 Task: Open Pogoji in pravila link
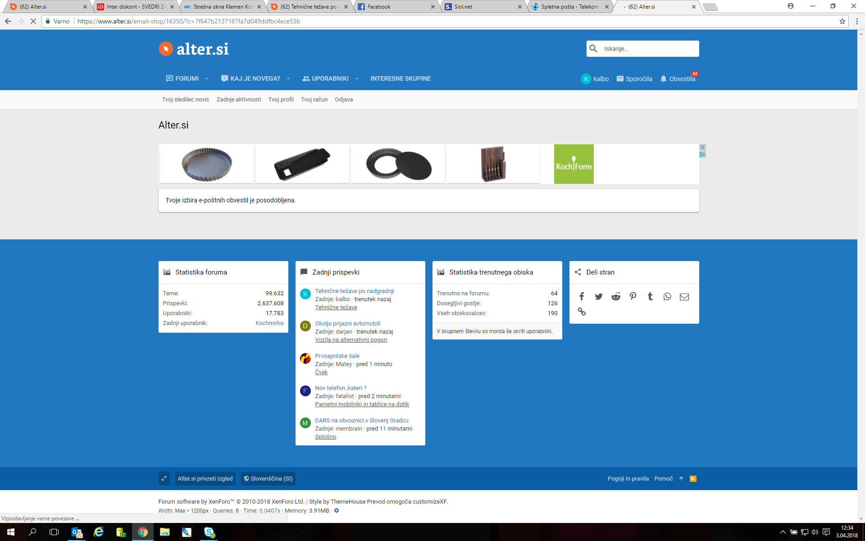(x=628, y=479)
